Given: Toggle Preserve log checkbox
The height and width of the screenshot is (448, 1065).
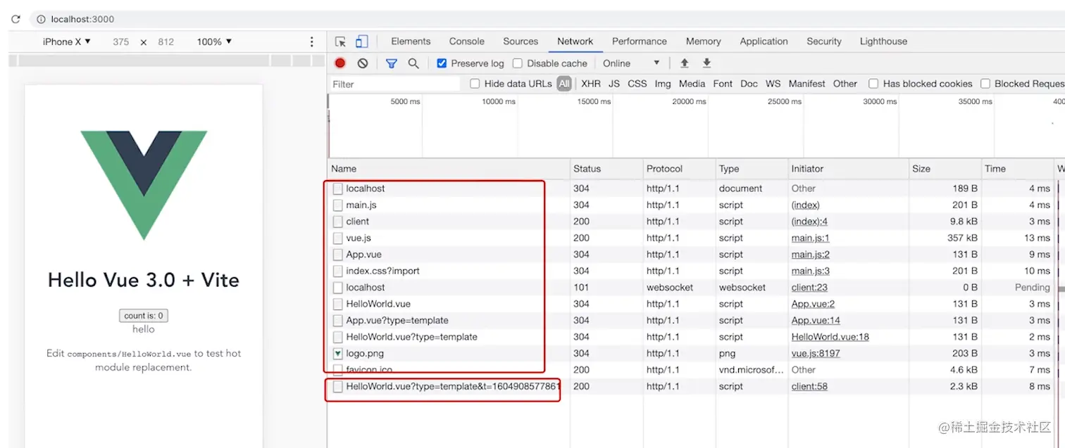Looking at the screenshot, I should (x=442, y=63).
